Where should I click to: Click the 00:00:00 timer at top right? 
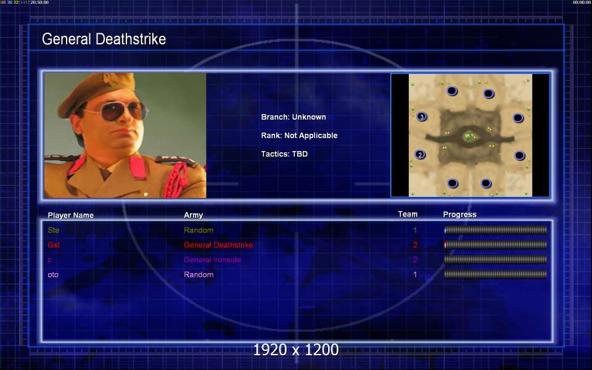tap(582, 2)
